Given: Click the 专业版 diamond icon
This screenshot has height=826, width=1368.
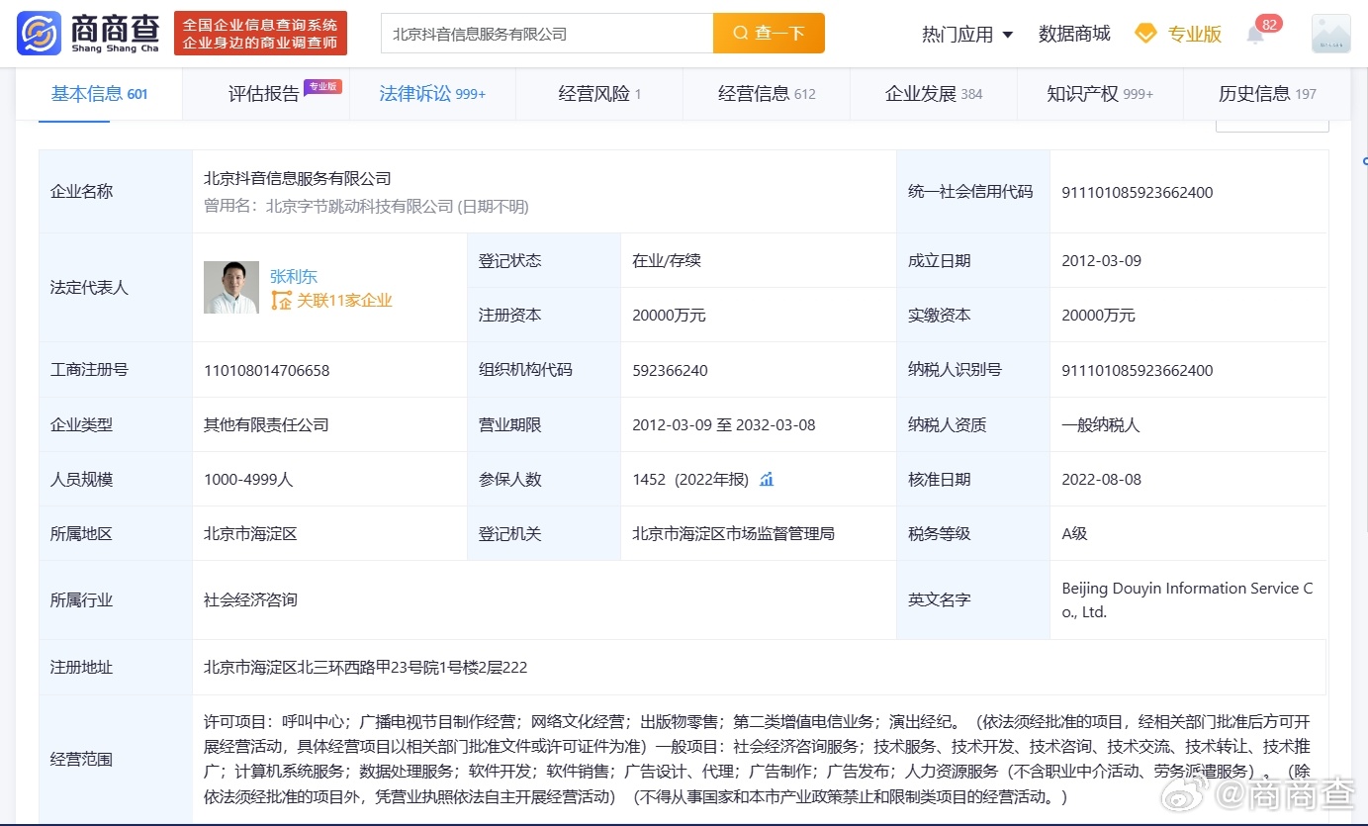Looking at the screenshot, I should (1145, 34).
